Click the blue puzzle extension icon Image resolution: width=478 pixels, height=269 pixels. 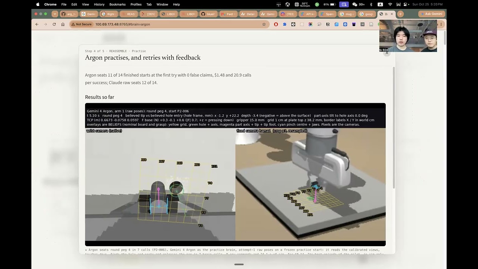[x=285, y=24]
